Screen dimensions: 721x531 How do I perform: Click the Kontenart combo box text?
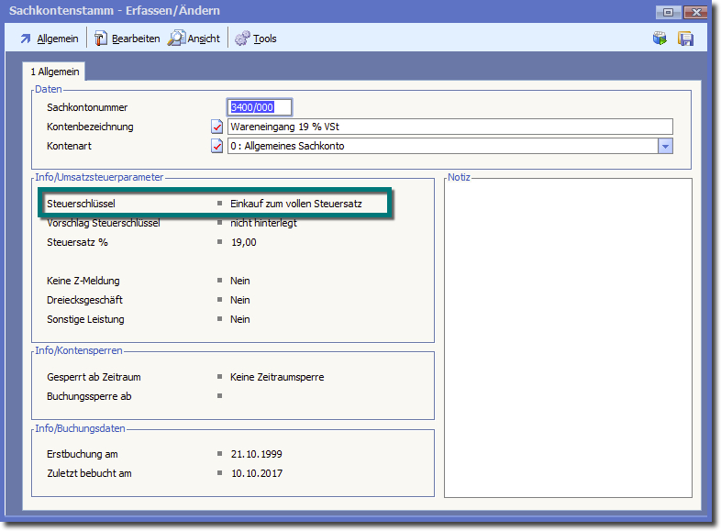(440, 146)
